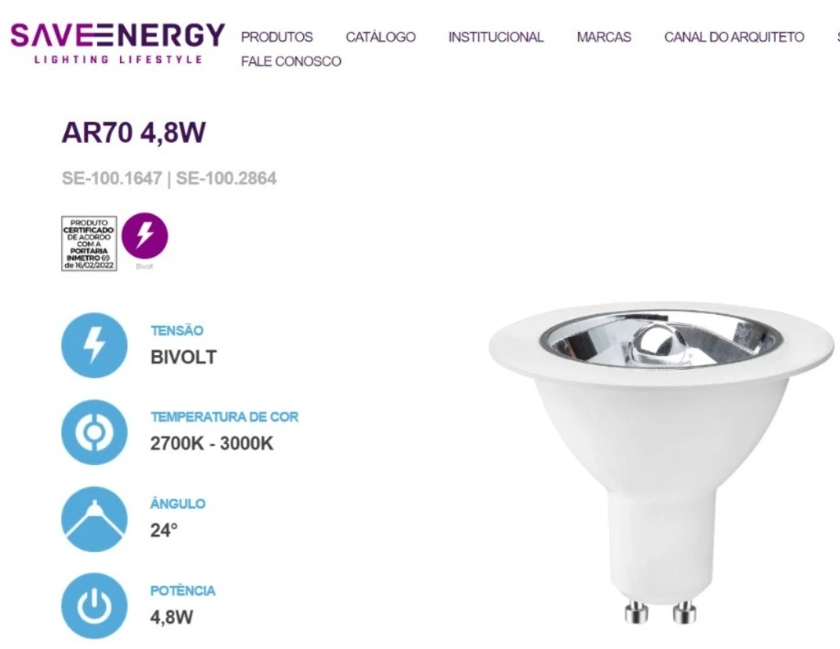Click the blue Tensão lightning icon
Screen dimensions: 840x649
94,345
